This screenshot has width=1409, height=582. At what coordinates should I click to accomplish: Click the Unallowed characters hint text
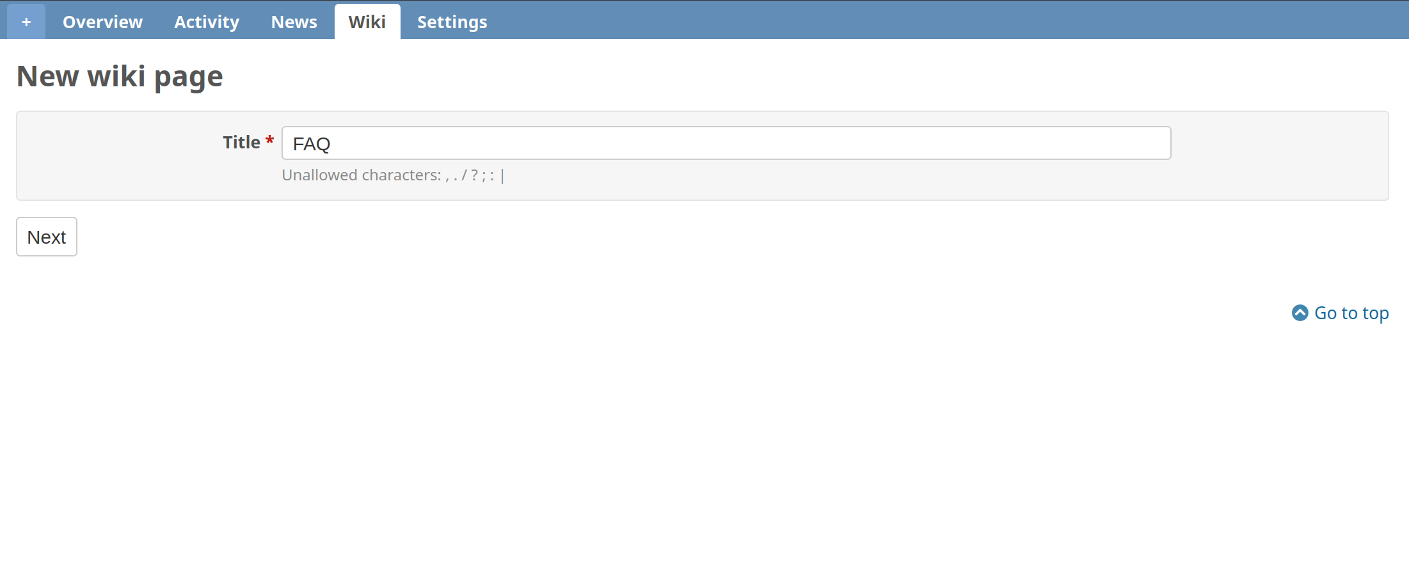(x=361, y=175)
